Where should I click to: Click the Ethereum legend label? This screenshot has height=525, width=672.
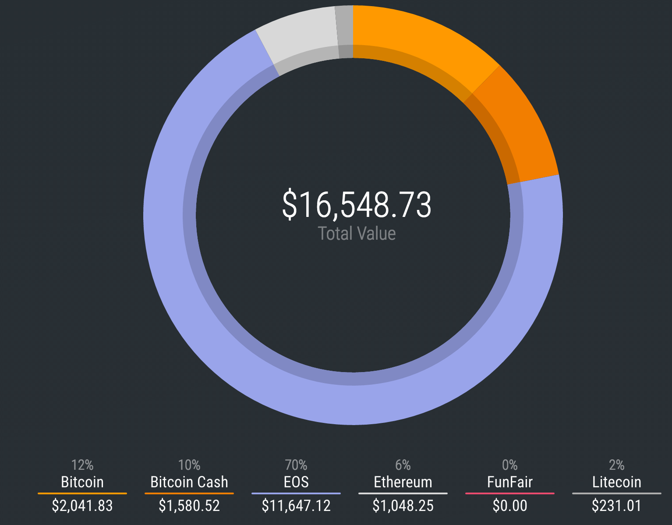coord(403,482)
